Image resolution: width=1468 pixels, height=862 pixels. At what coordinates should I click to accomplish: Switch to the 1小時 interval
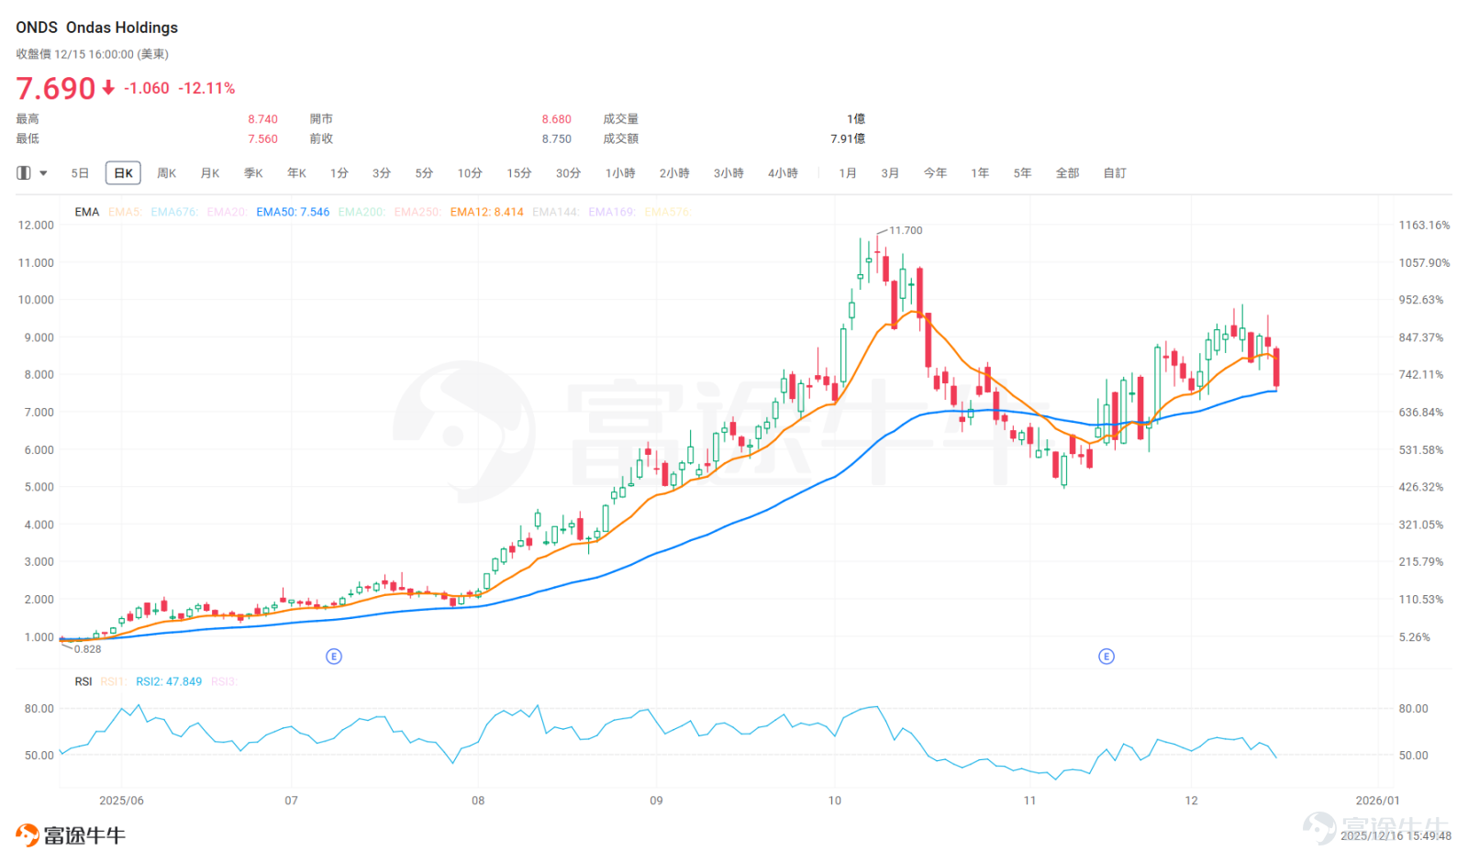point(620,172)
